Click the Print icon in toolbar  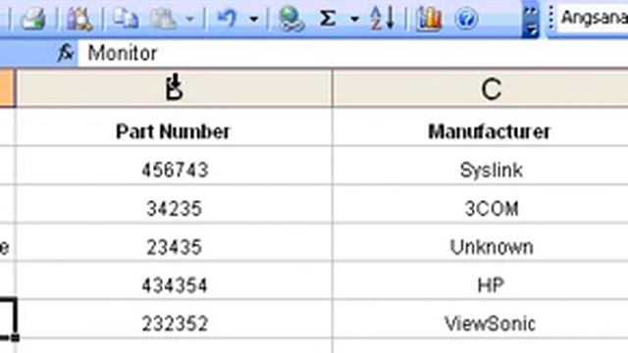point(33,18)
